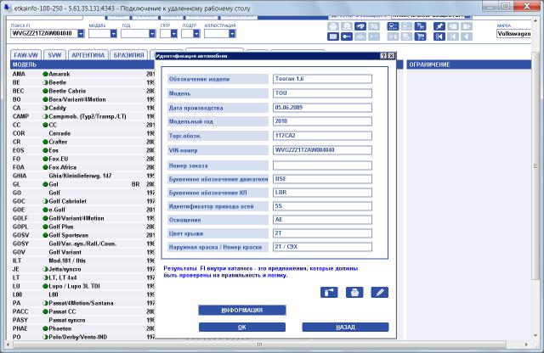Click the key icon in the toolbar

[x=347, y=36]
